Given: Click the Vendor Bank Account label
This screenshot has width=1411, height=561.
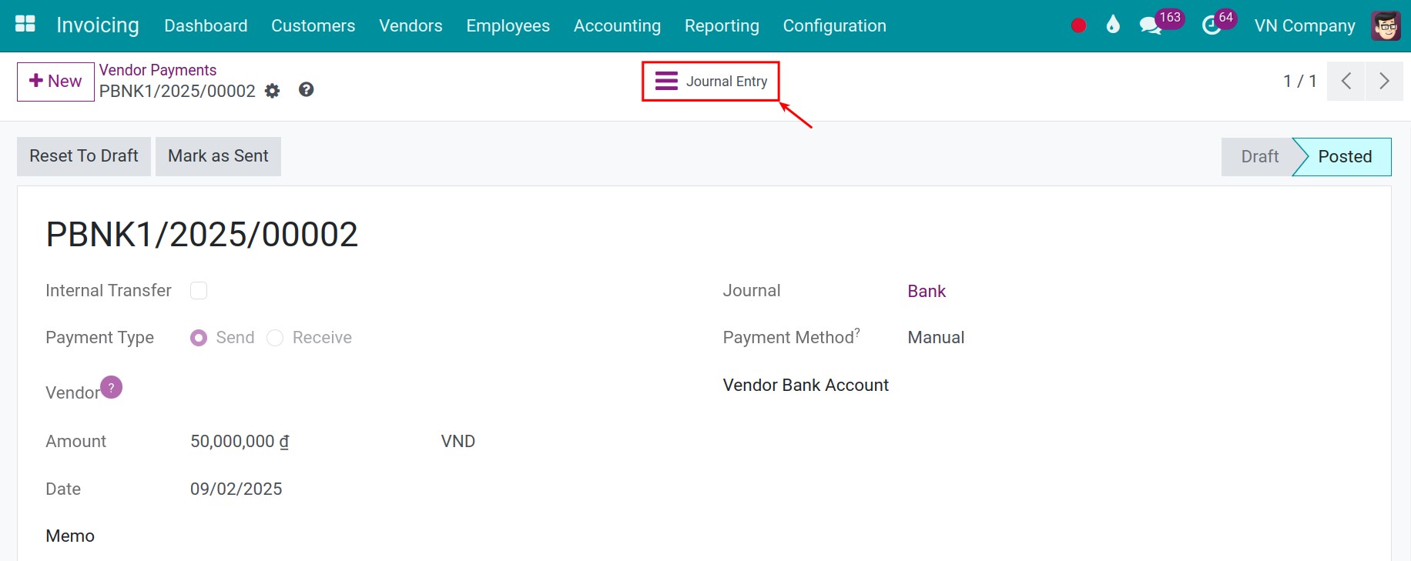Looking at the screenshot, I should 806,385.
